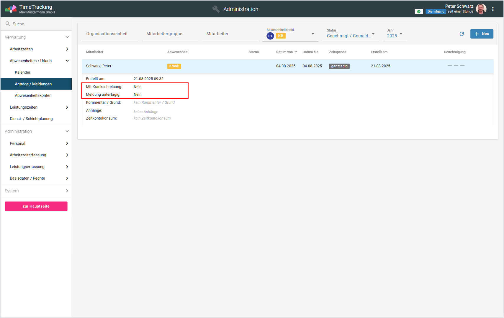Click the Neu button

(x=482, y=34)
